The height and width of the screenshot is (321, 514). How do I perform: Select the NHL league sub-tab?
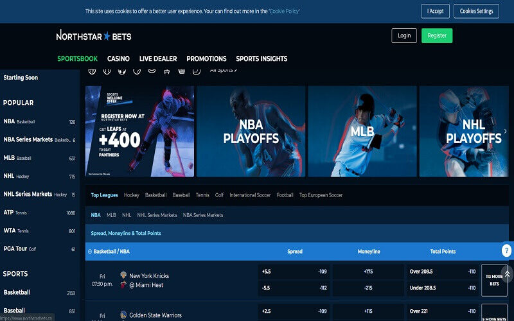coord(127,215)
